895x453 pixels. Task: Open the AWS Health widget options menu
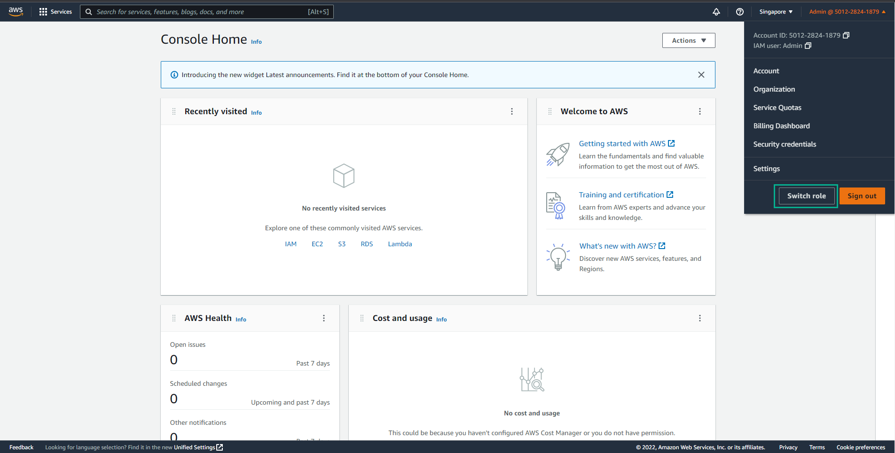coord(324,318)
